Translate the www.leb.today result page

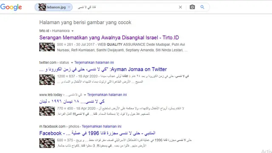107,95
